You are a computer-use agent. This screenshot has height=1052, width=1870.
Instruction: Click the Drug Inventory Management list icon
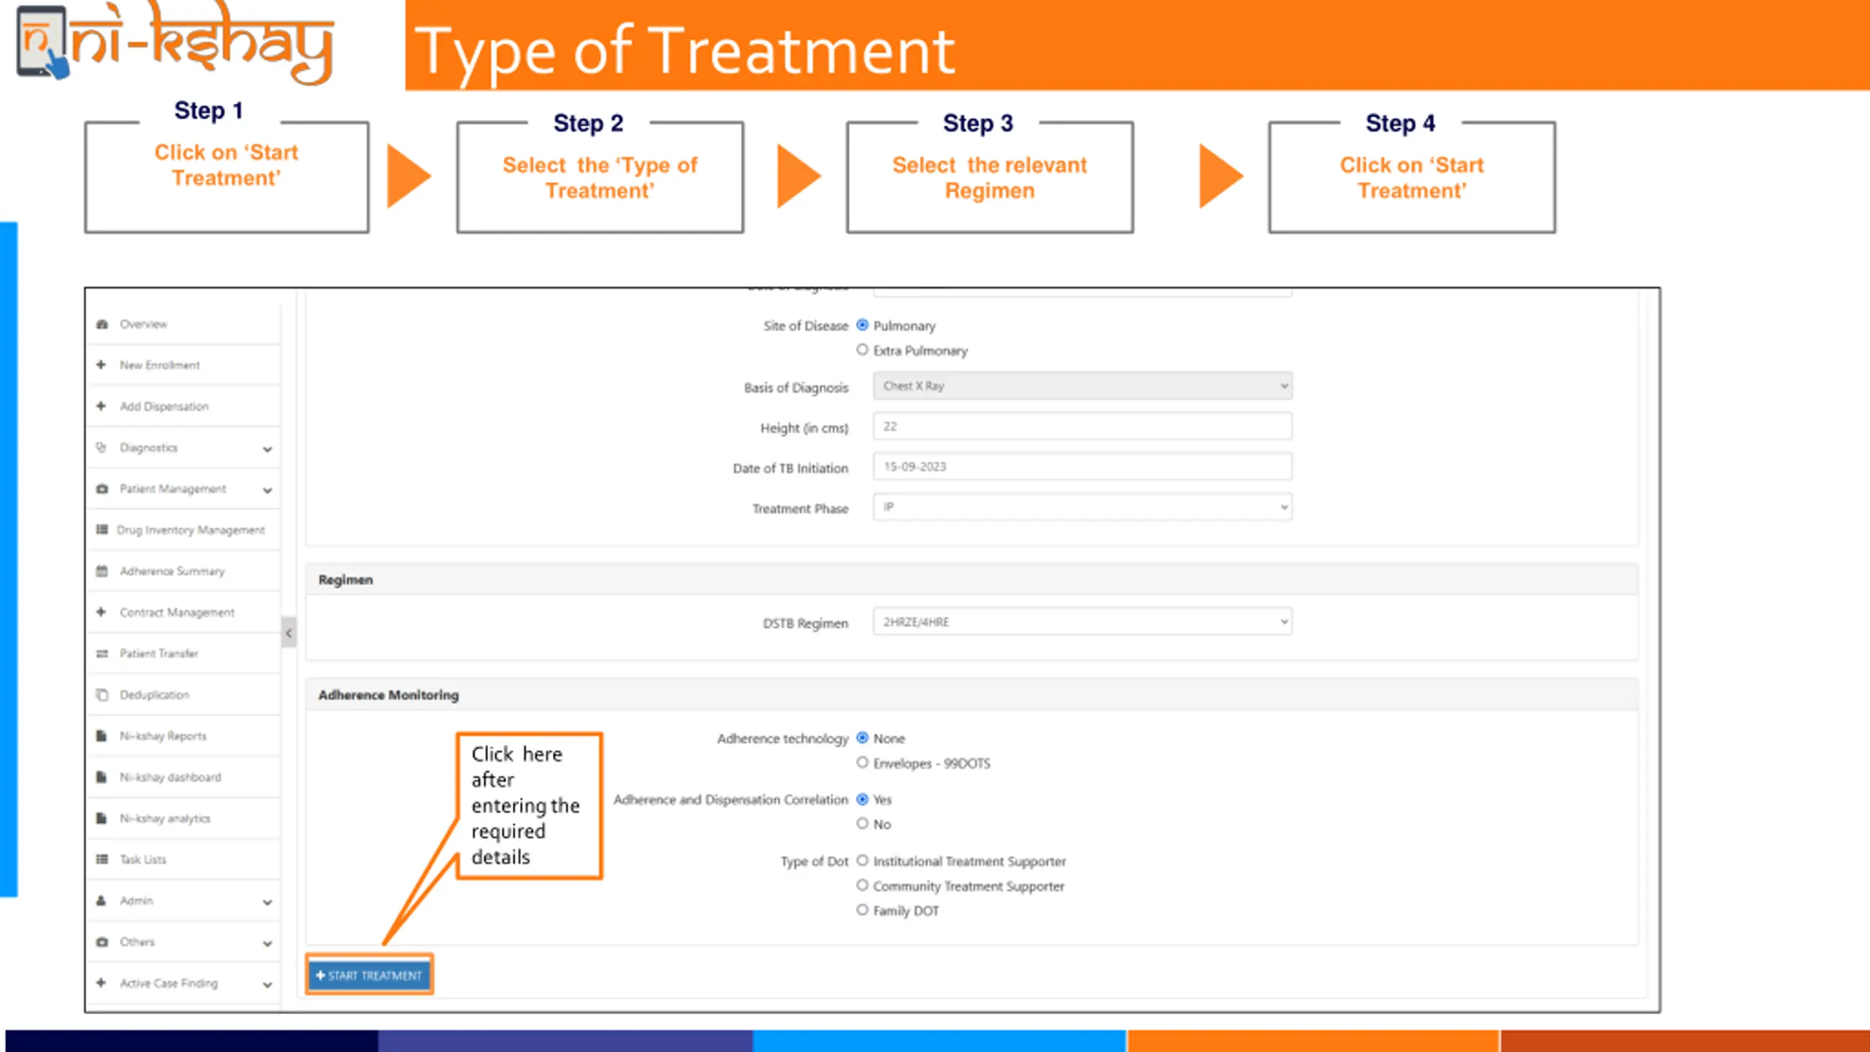point(102,530)
